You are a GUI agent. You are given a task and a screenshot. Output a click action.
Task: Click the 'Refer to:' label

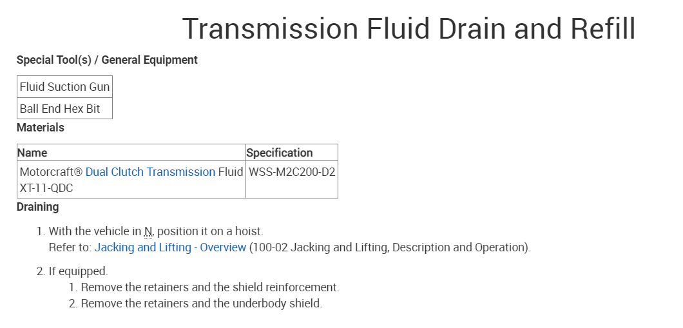pyautogui.click(x=70, y=247)
